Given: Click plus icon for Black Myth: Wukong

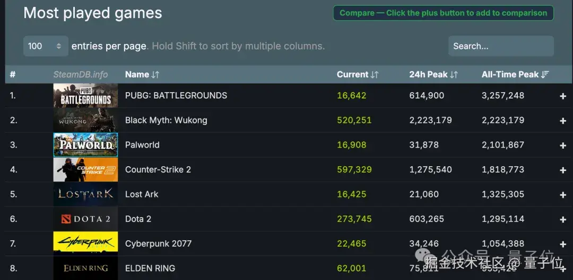Looking at the screenshot, I should (x=563, y=121).
